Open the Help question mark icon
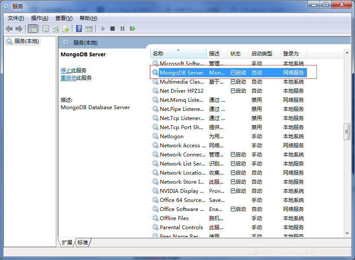 point(79,29)
